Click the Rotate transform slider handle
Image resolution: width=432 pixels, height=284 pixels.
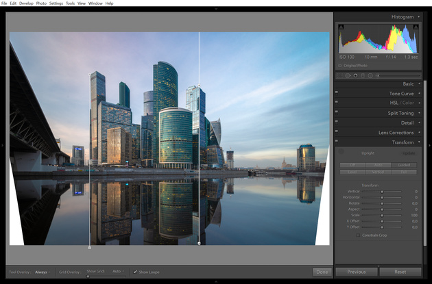point(382,204)
